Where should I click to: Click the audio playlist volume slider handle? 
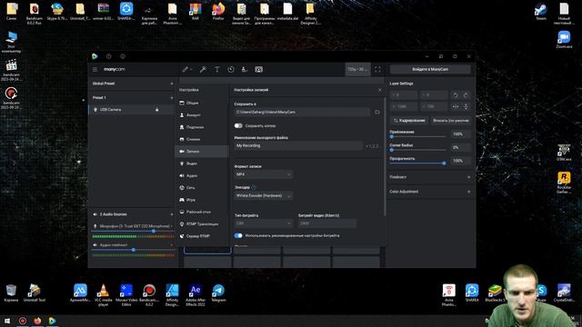point(134,250)
